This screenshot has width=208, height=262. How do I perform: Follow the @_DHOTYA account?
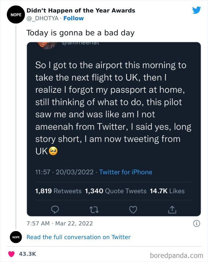pos(73,18)
